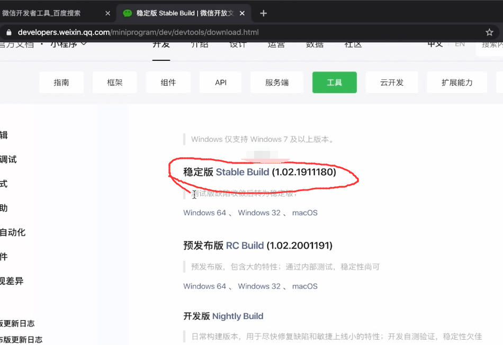
Task: Click the 预发布版 description text
Action: [285, 267]
